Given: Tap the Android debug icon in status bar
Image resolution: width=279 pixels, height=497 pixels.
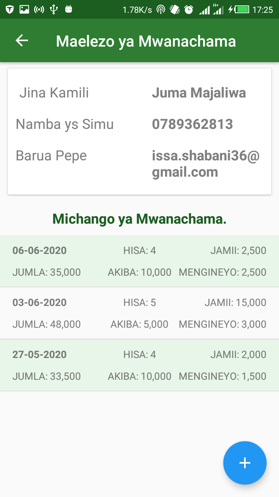Looking at the screenshot, I should (69, 9).
